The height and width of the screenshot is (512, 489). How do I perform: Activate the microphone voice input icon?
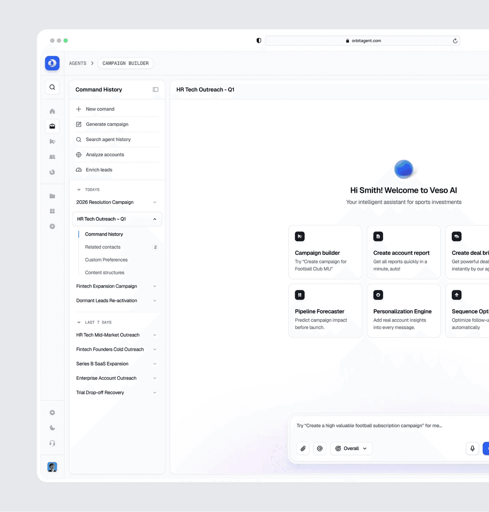(472, 449)
